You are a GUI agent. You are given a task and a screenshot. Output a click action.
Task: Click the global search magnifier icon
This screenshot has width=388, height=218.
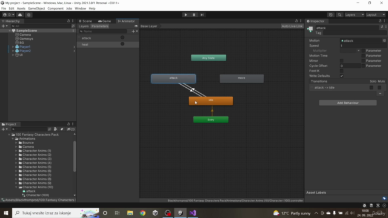click(x=339, y=15)
